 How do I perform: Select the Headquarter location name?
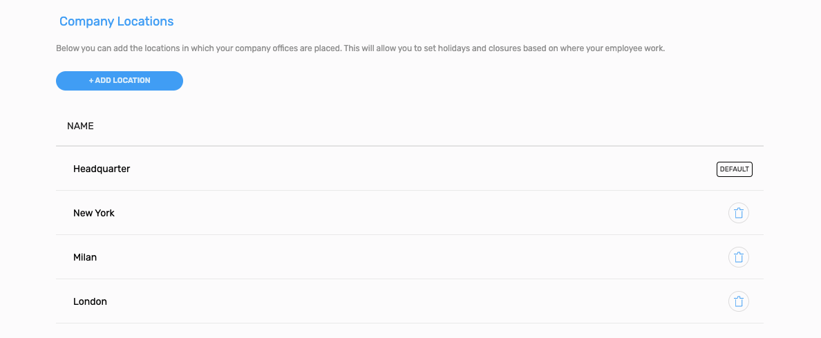pos(102,169)
